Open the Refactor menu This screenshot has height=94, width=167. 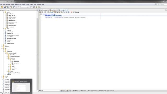(x=17, y=4)
